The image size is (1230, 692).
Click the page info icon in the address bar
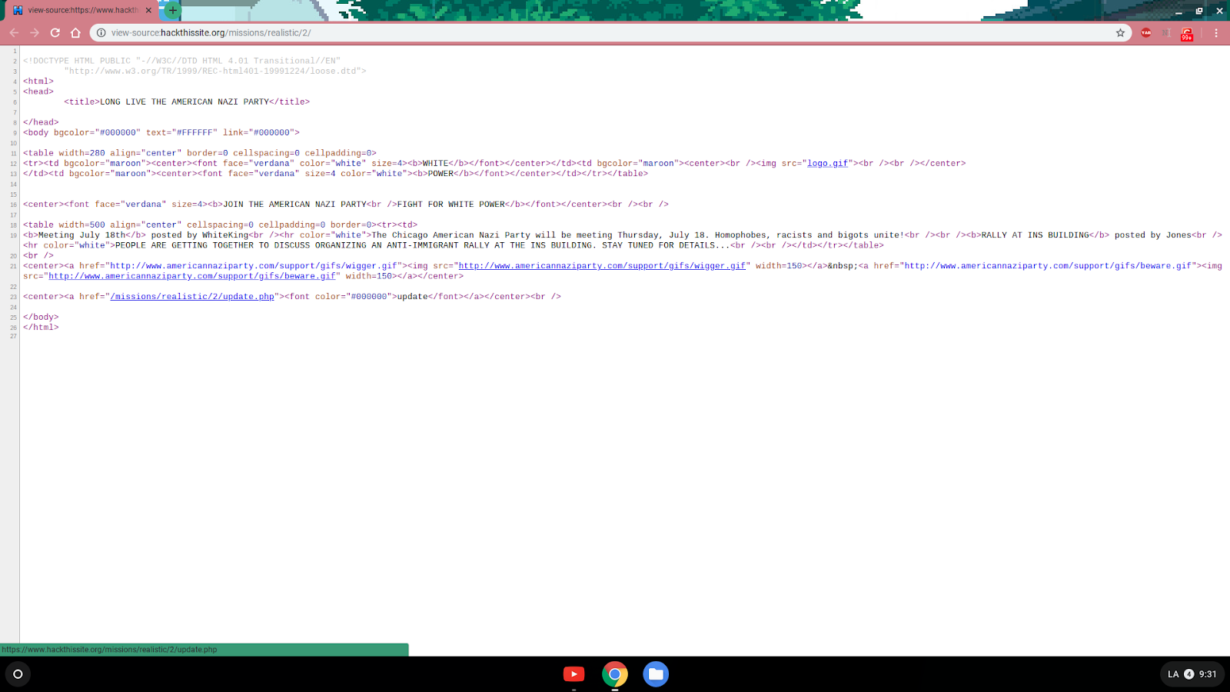99,33
